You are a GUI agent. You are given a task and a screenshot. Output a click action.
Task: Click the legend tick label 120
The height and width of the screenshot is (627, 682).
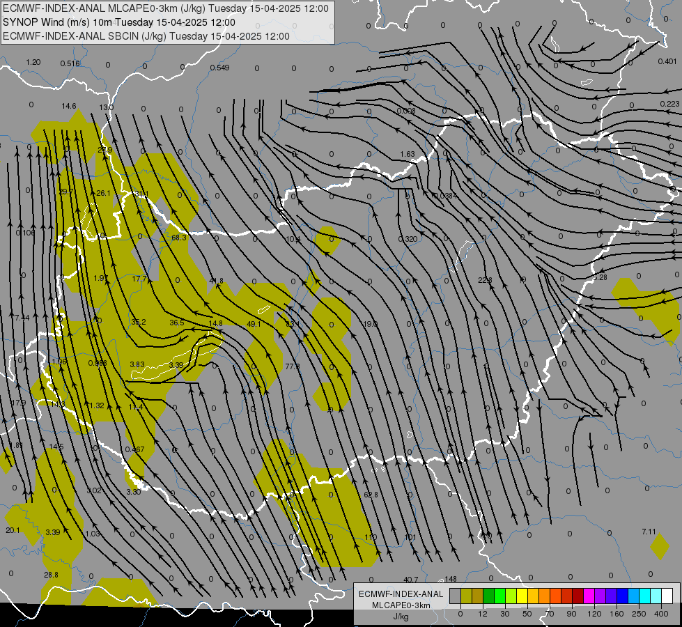click(594, 614)
